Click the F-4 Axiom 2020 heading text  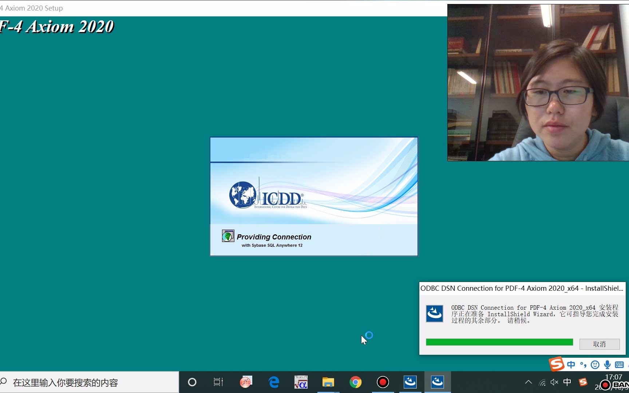[57, 27]
